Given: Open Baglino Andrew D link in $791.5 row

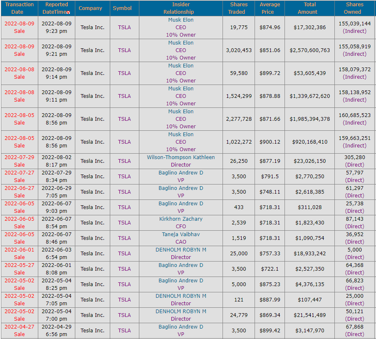Looking at the screenshot, I should (181, 172).
